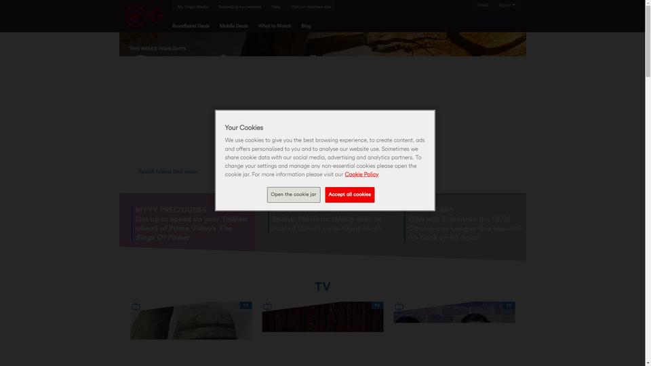
Task: Click blue TV tag on middle card
Action: pyautogui.click(x=378, y=306)
